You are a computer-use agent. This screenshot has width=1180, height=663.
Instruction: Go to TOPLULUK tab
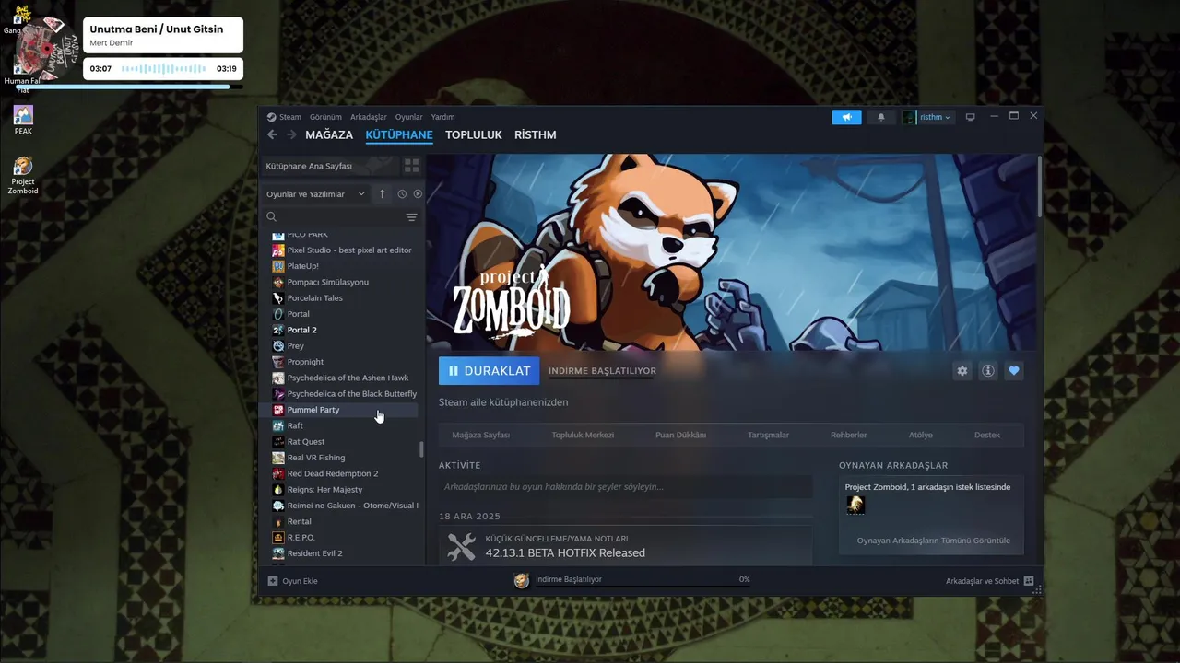coord(474,134)
